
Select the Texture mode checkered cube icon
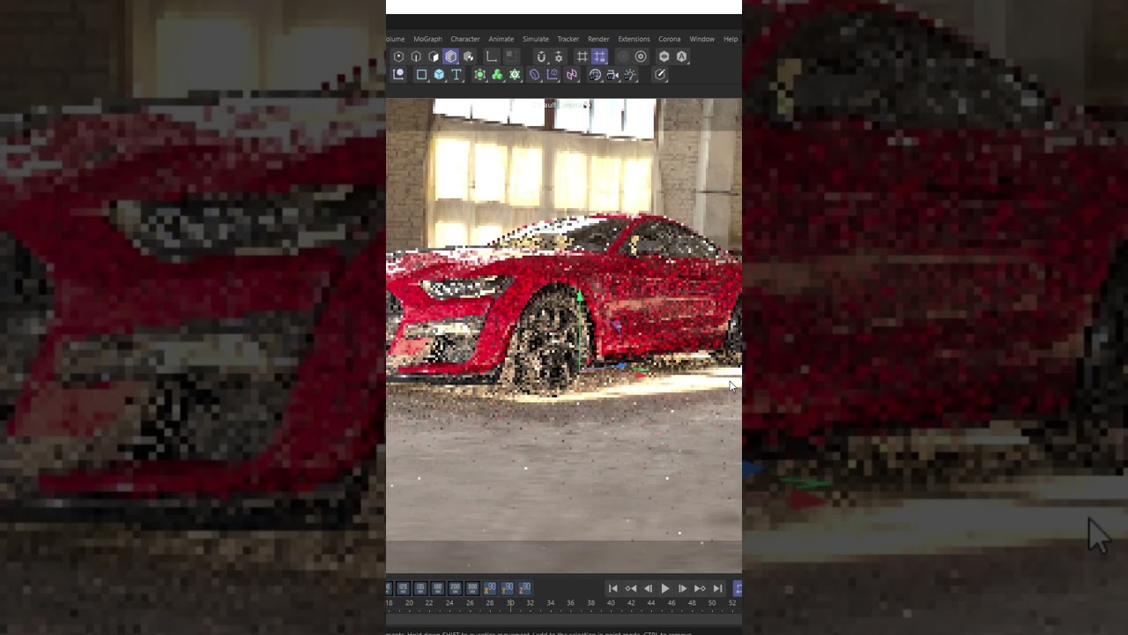(x=469, y=56)
